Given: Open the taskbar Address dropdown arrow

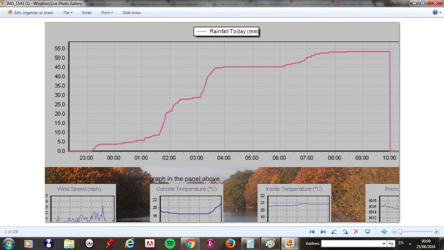Looking at the screenshot, I should point(384,243).
